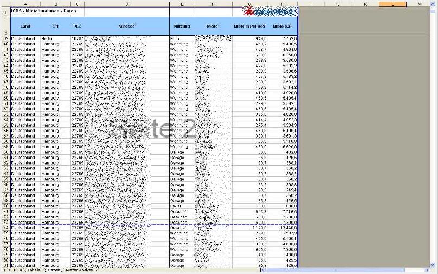Screen dimensions: 438x274
Task: Select column D header
Action: pos(127,4)
